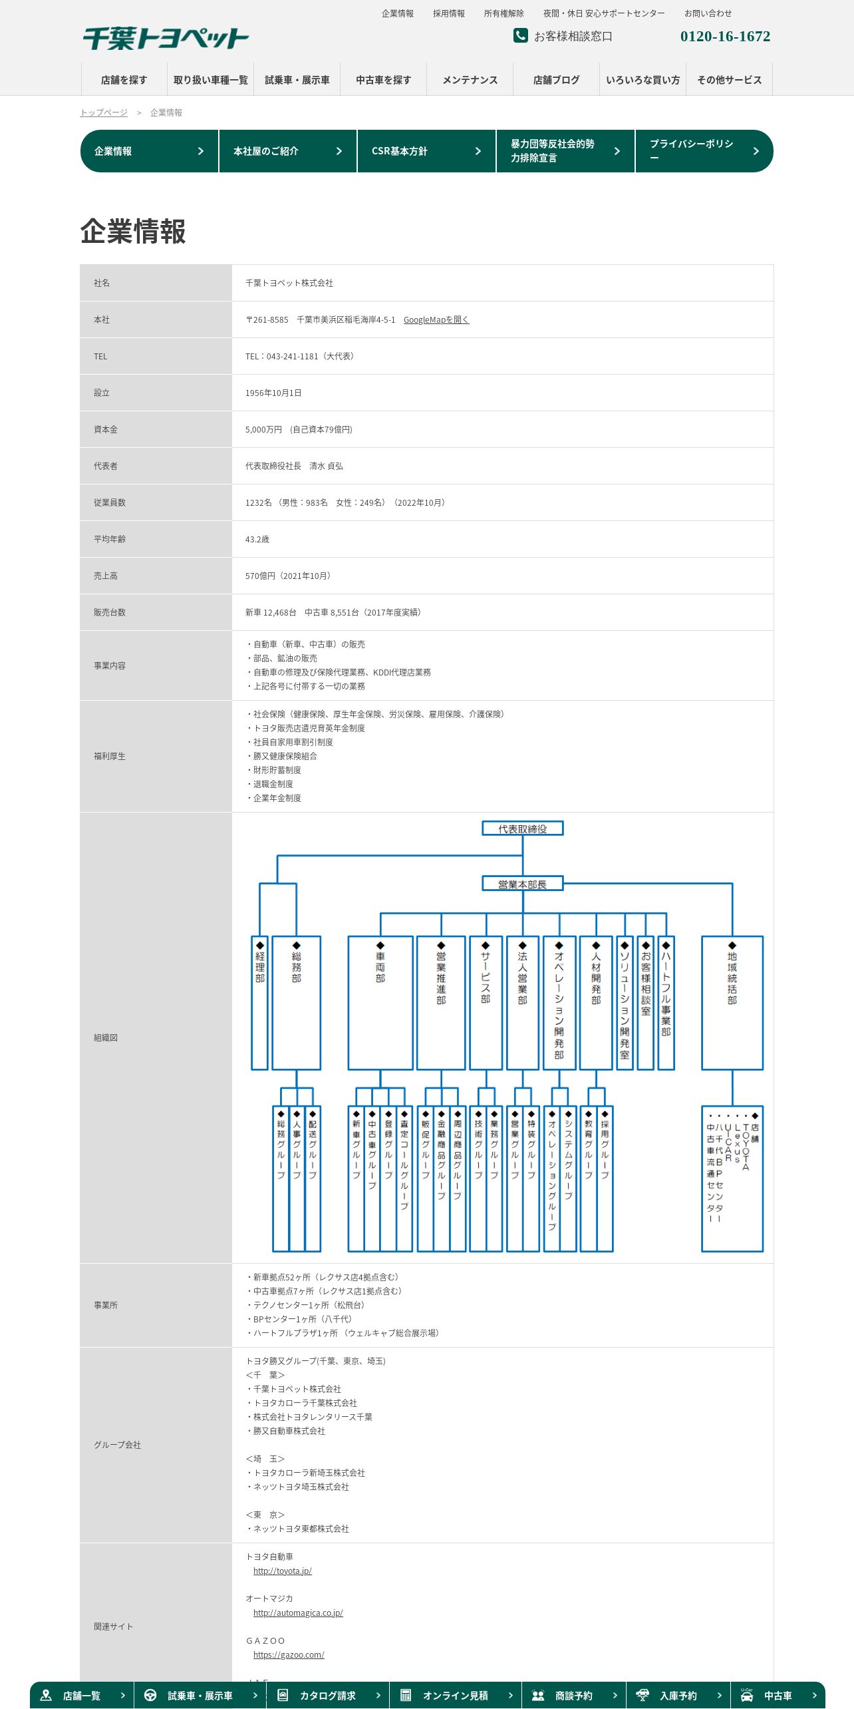Click the 千葉トヨペット logo
854x1709 pixels.
166,39
